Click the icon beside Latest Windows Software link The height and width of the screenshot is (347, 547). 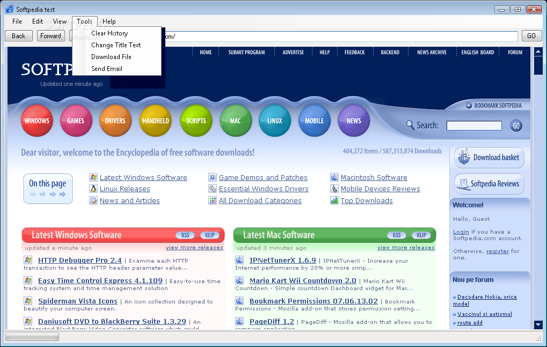pyautogui.click(x=93, y=177)
